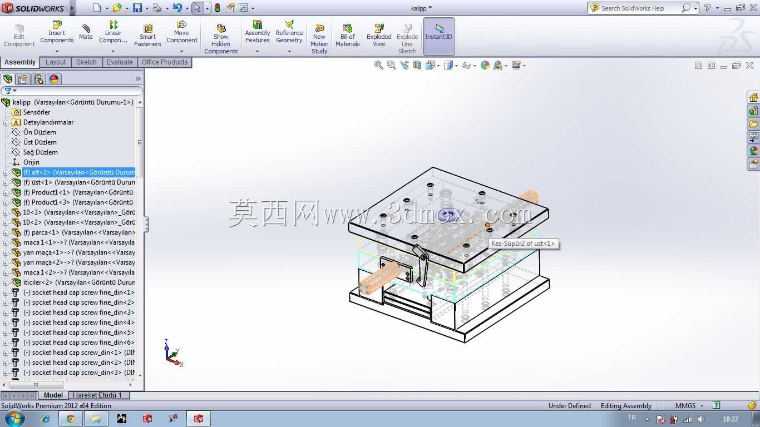Expand the Linear Component Pattern dropdown arrow
Image resolution: width=760 pixels, height=427 pixels.
point(113,52)
